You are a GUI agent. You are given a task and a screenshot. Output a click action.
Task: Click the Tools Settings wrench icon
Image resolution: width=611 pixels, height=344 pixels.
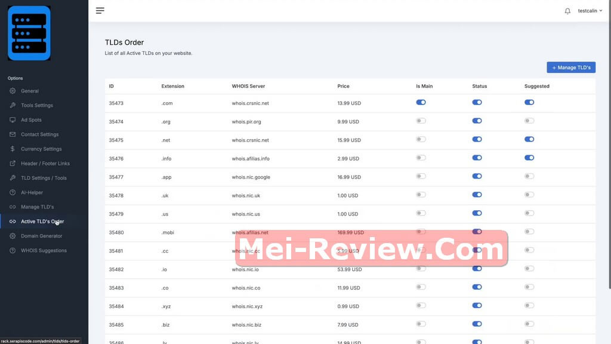pos(13,105)
